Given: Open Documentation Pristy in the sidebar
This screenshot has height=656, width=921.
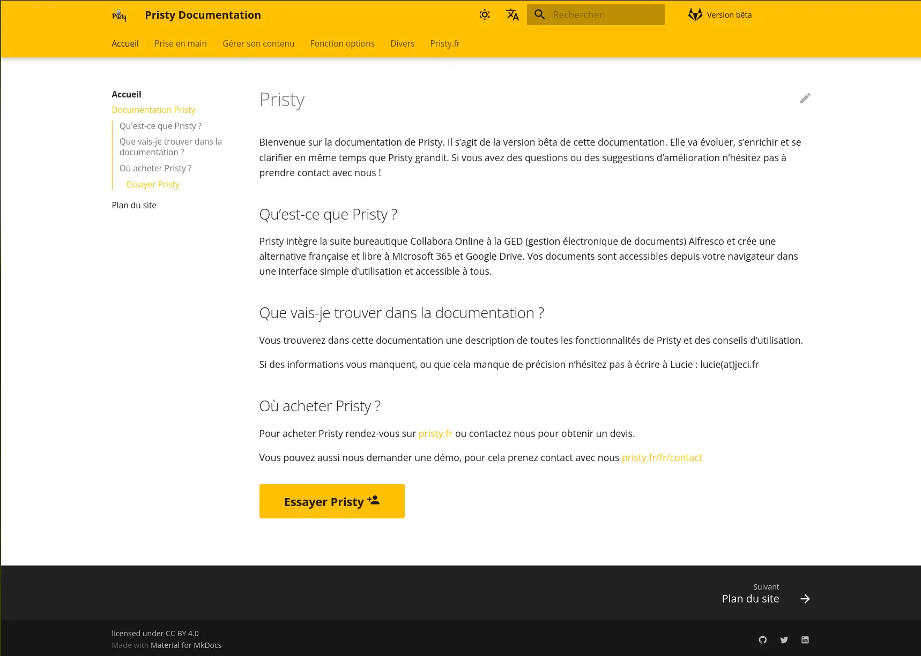Looking at the screenshot, I should 153,110.
